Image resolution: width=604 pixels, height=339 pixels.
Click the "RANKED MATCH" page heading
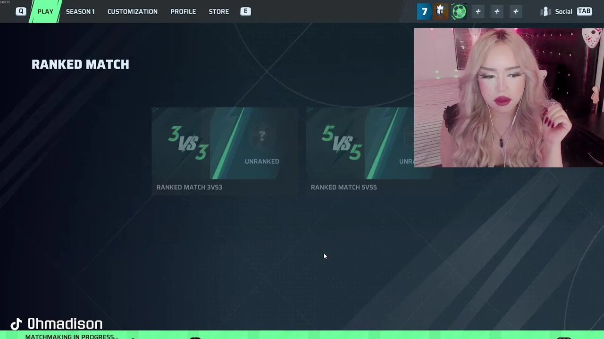[80, 65]
